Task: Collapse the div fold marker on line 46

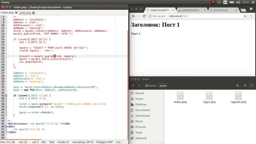Action: pyautogui.click(x=6, y=126)
